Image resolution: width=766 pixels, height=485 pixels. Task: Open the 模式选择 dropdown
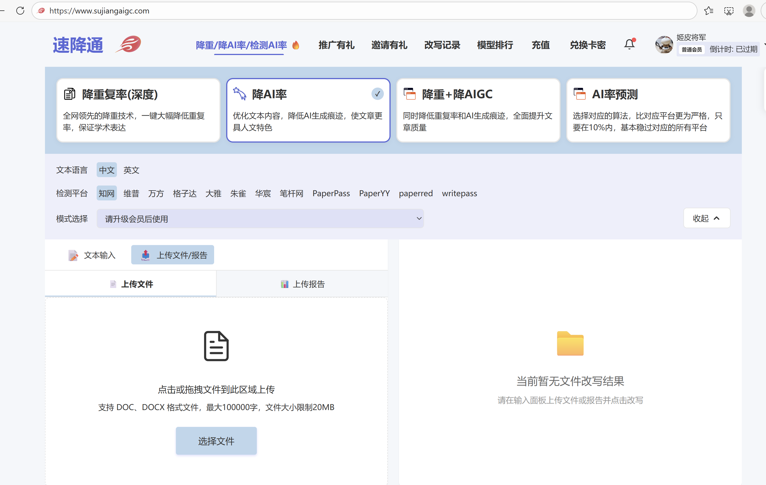260,219
